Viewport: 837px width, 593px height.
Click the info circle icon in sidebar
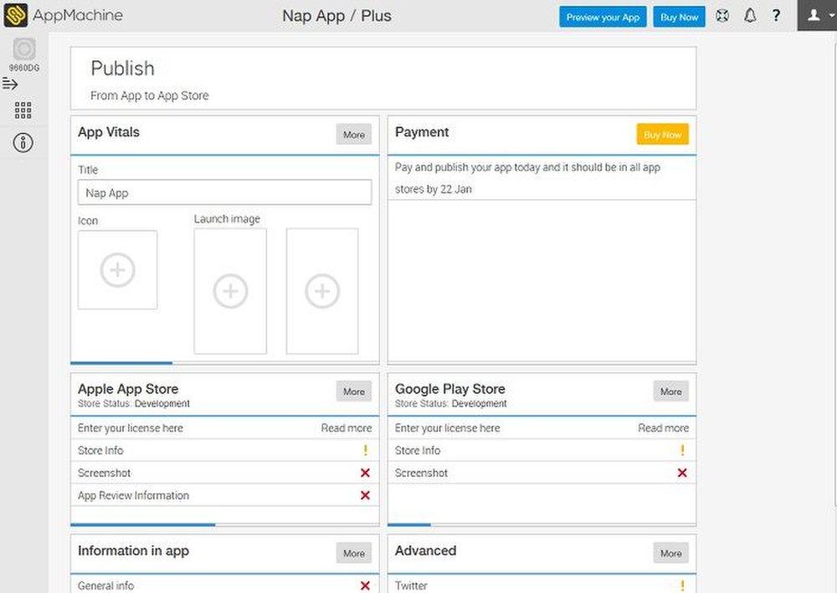pyautogui.click(x=23, y=142)
